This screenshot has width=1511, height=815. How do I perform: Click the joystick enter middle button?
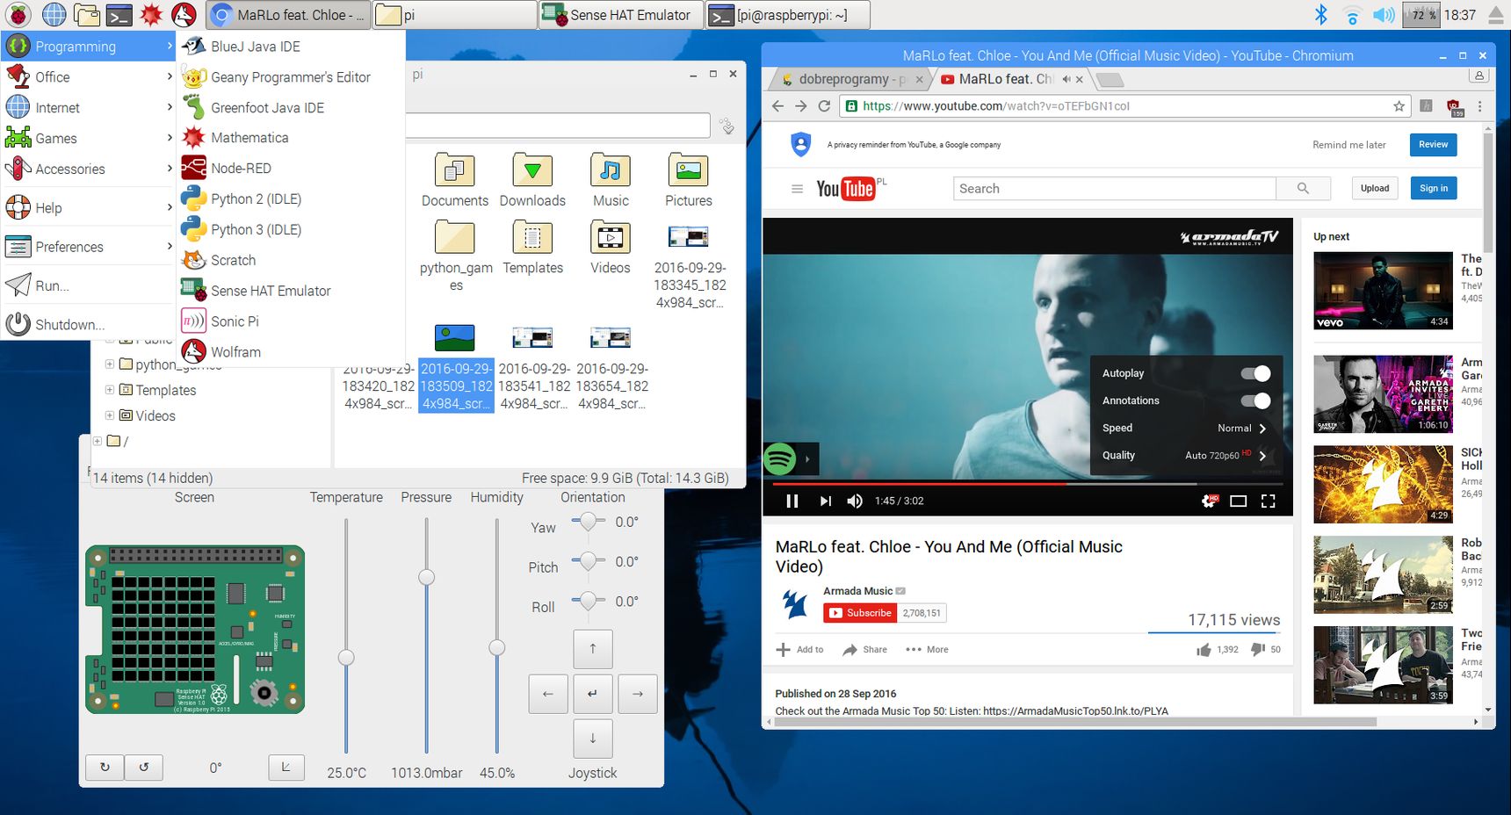click(x=593, y=694)
